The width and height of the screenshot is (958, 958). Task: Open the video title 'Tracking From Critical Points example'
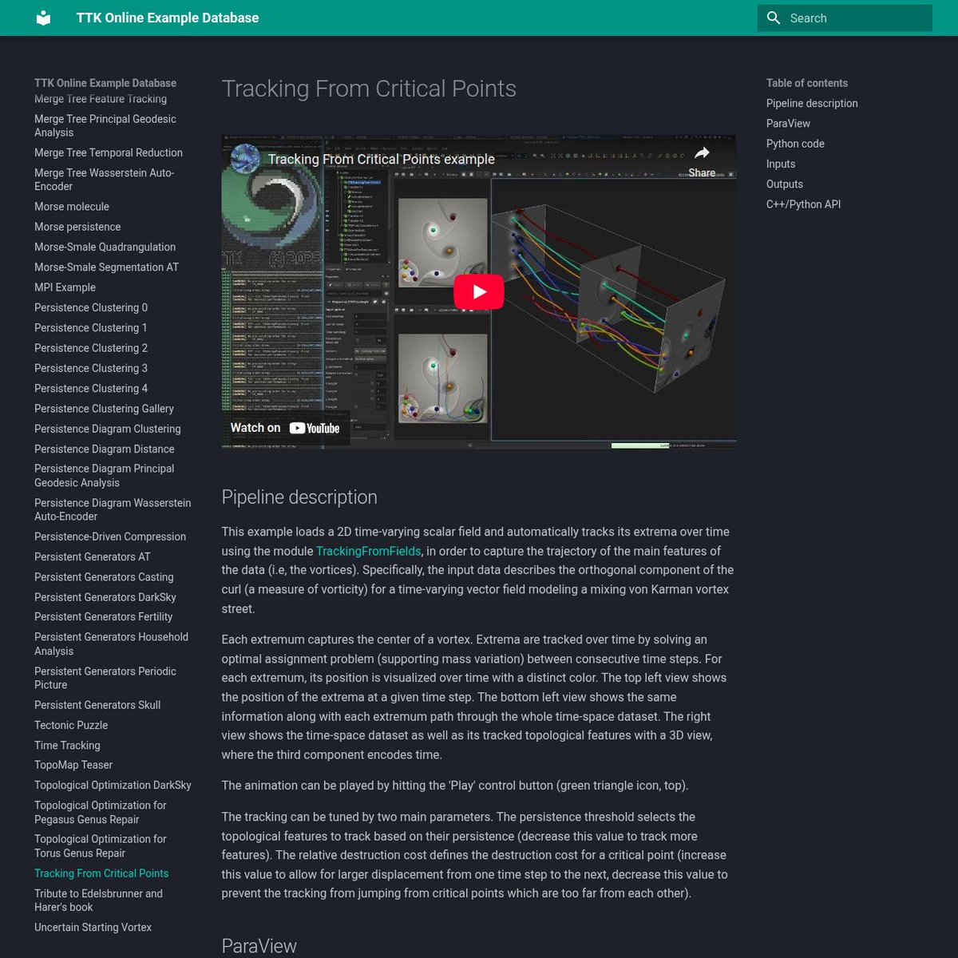[x=381, y=159]
